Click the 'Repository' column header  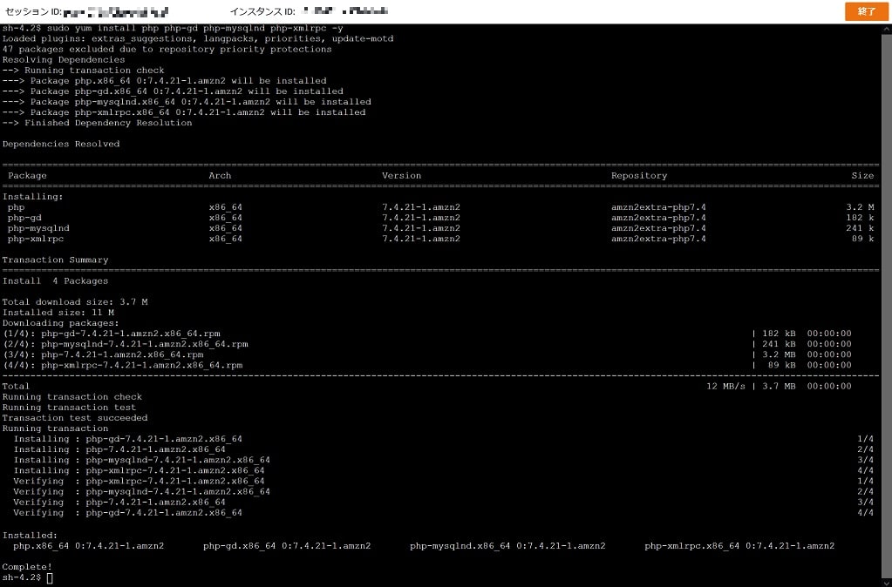point(639,176)
